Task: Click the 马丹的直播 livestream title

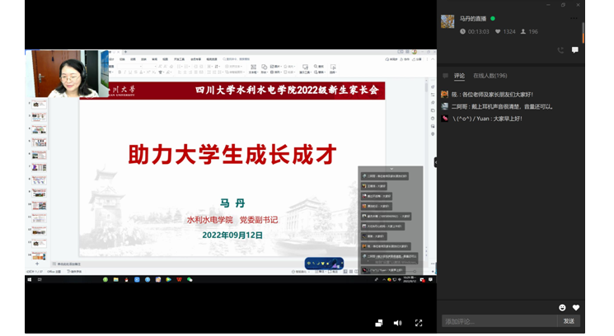Action: pyautogui.click(x=473, y=18)
